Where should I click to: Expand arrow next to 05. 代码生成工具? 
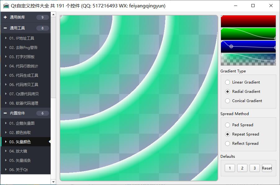click(x=6, y=75)
